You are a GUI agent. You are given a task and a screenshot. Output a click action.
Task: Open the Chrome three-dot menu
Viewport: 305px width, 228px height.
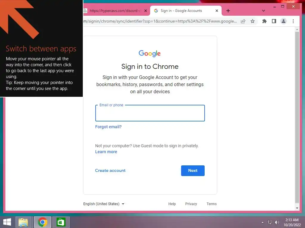293,21
